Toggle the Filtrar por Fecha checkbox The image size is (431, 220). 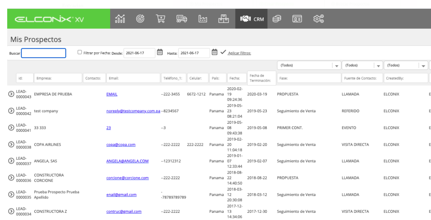coord(80,52)
